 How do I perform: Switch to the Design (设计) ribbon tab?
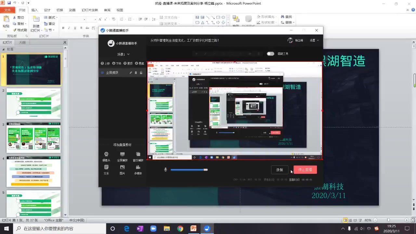click(x=47, y=10)
